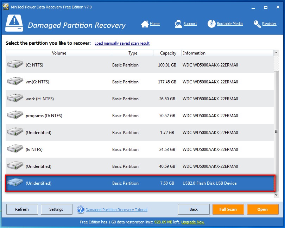Click the Home house icon

[x=145, y=24]
